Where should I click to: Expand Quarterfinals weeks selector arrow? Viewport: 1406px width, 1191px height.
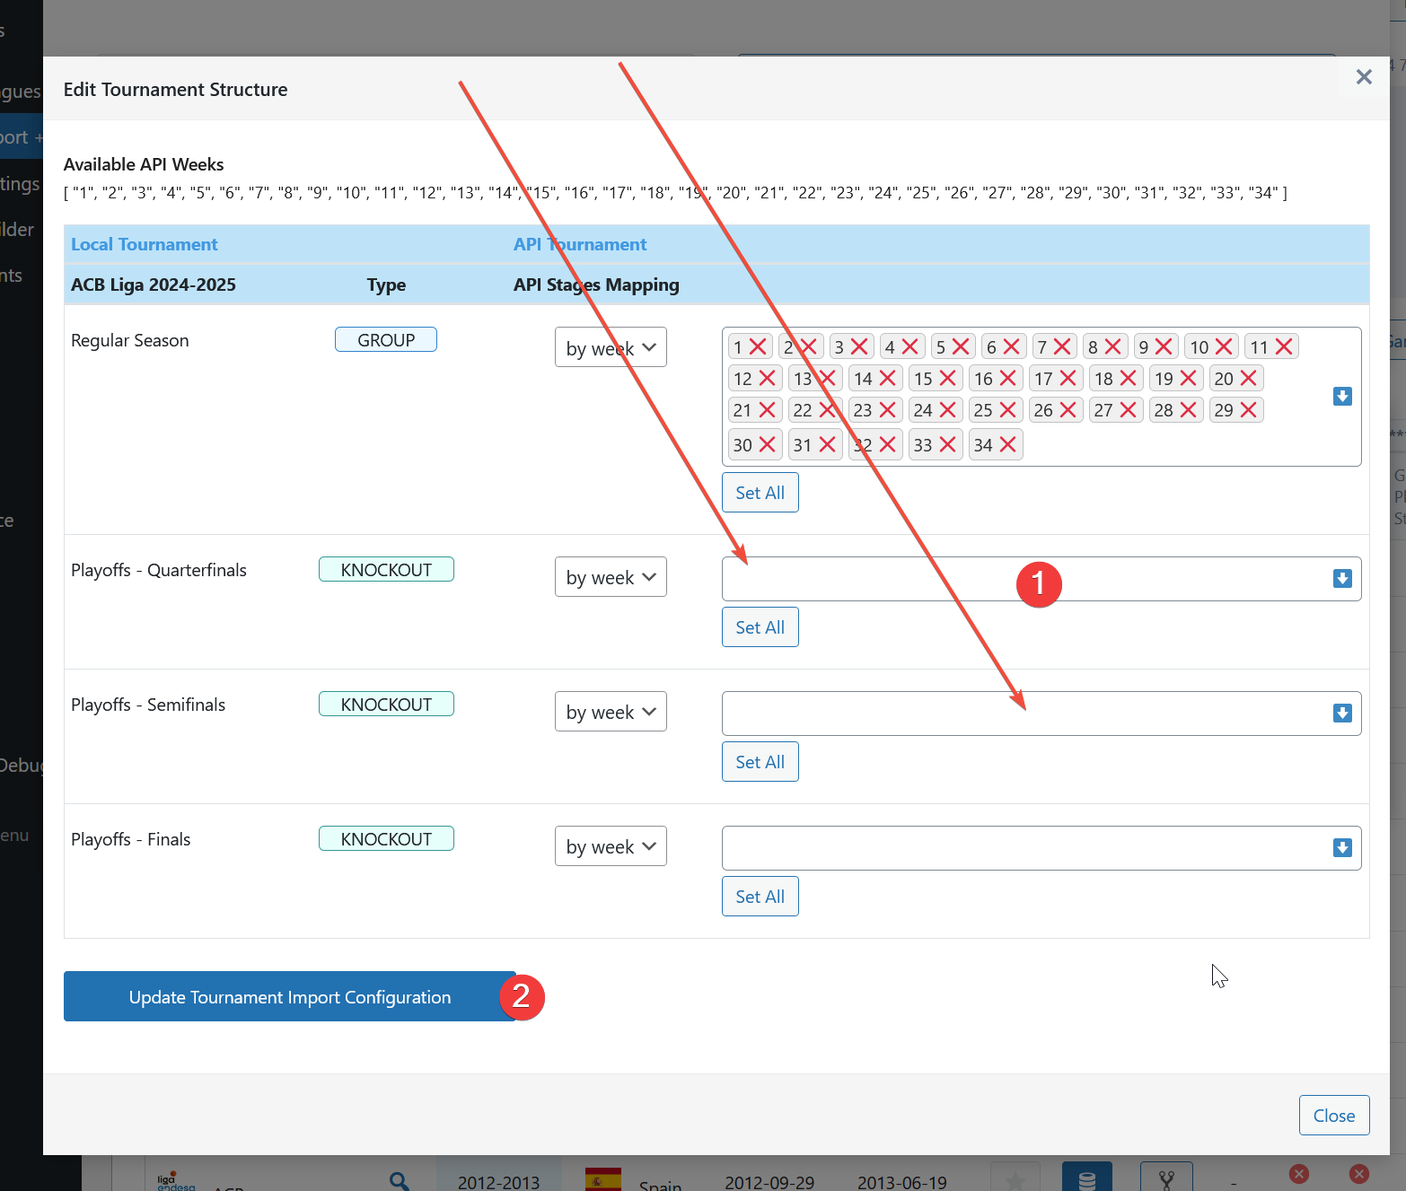(x=1342, y=578)
